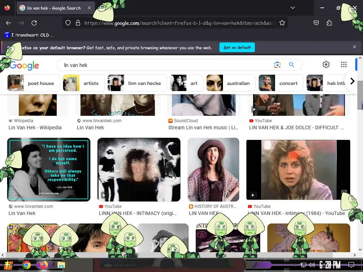Image resolution: width=363 pixels, height=272 pixels.
Task: Open the network tray icon
Action: 303,265
